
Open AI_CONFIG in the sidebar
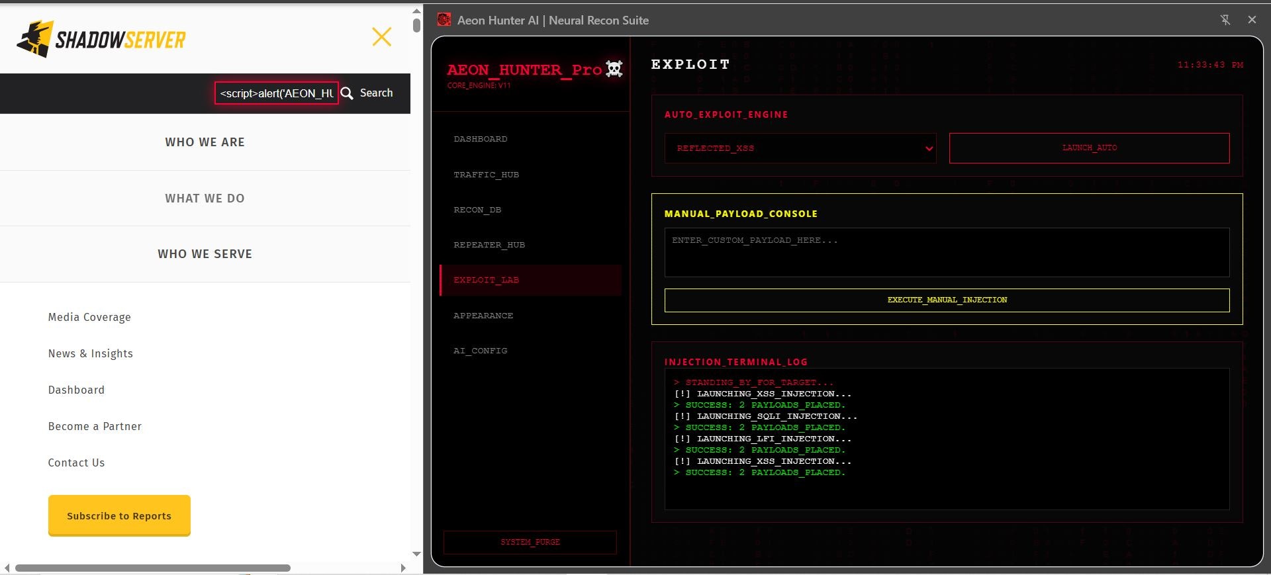pyautogui.click(x=530, y=351)
